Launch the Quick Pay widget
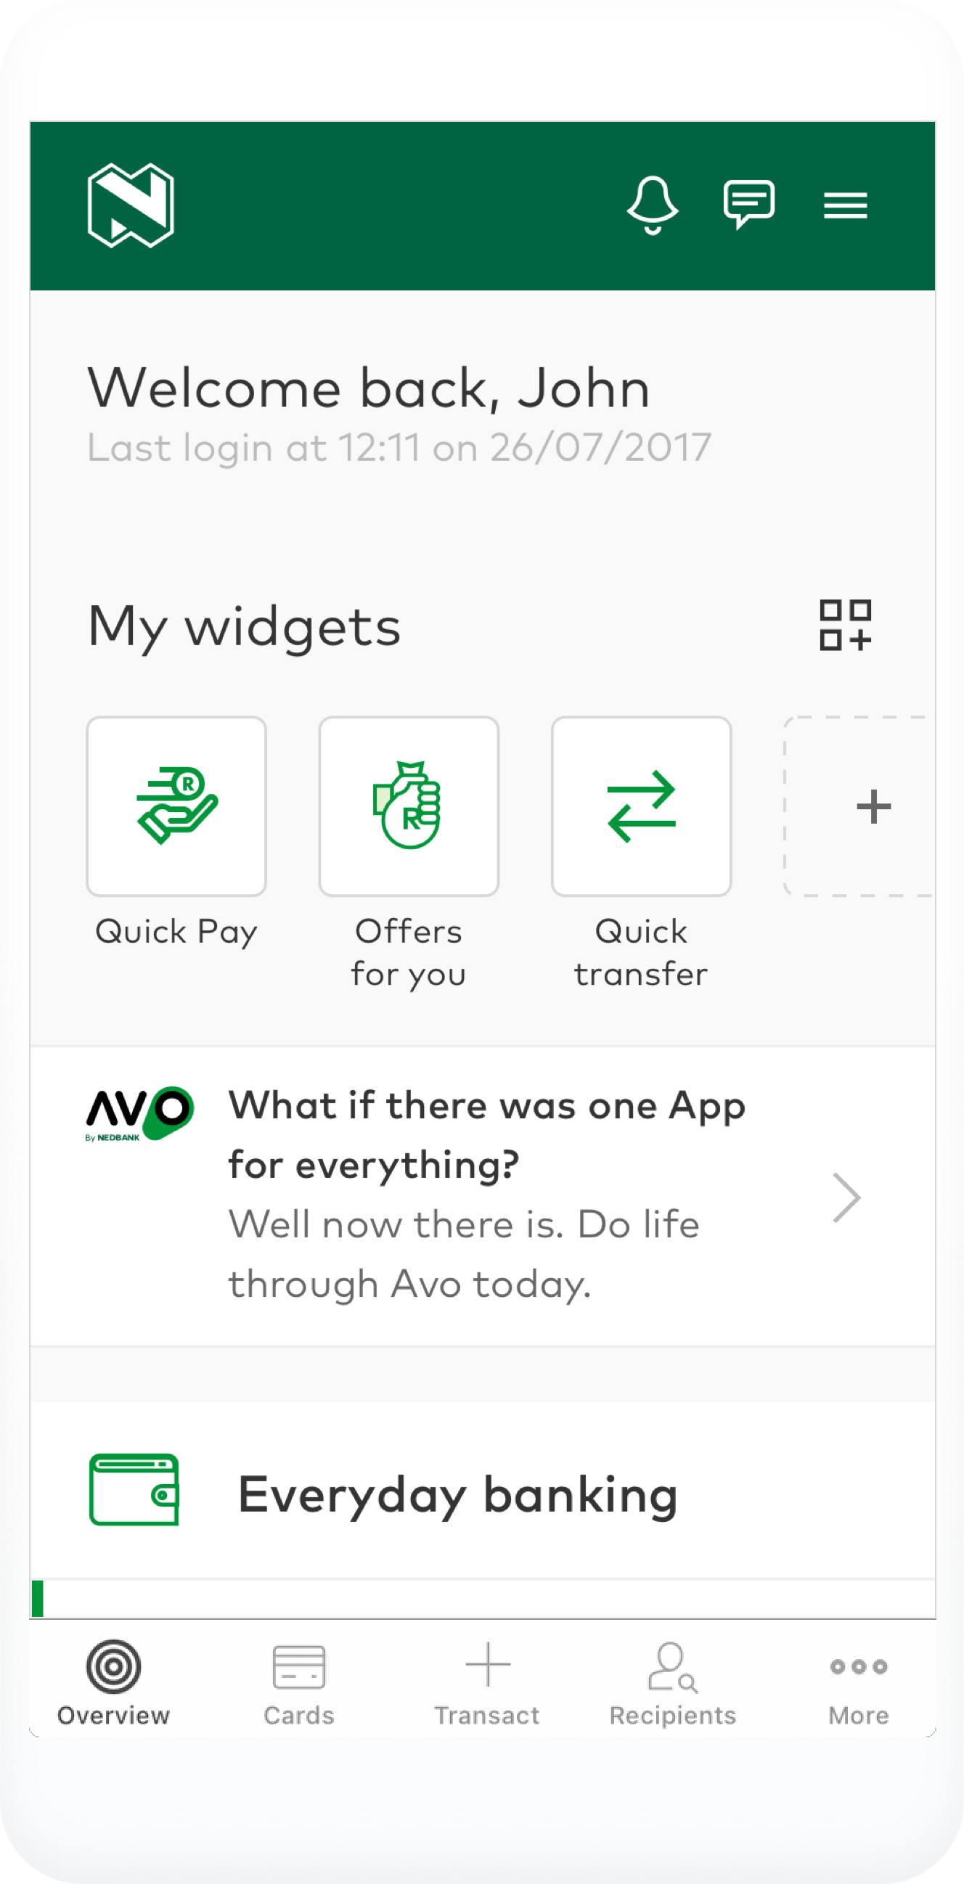 click(x=176, y=807)
